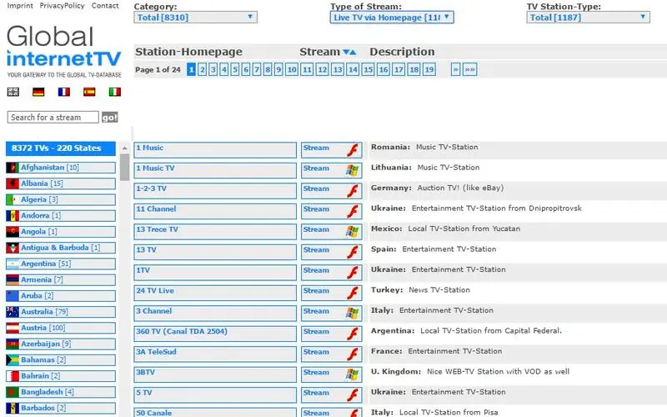Click Flash icon in 24 TV Live row

point(352,294)
